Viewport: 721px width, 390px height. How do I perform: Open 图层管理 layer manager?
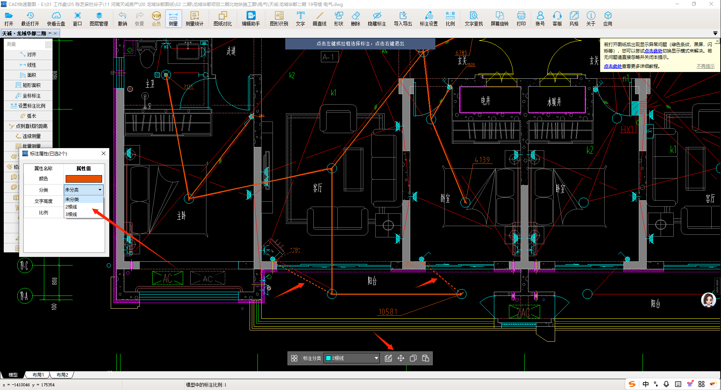pos(99,18)
